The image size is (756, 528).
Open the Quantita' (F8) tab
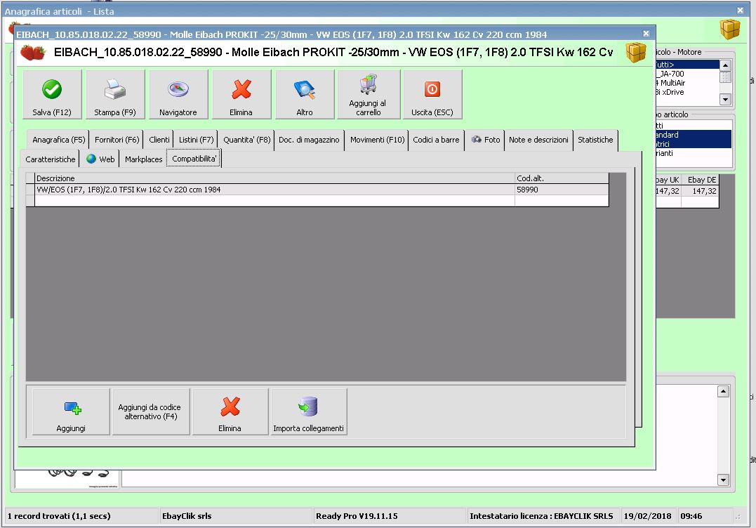coord(246,140)
